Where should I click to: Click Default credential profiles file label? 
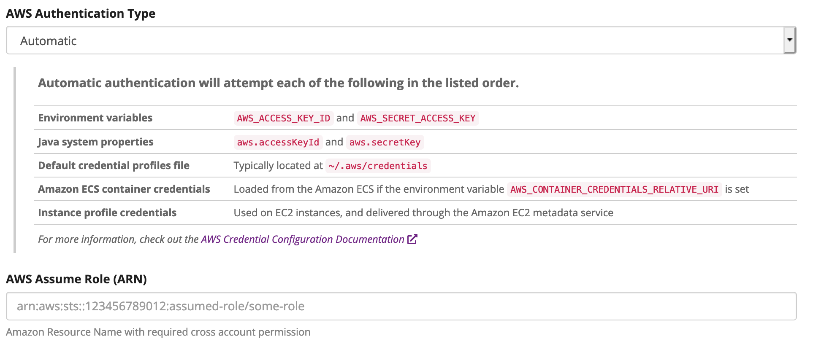pos(114,165)
